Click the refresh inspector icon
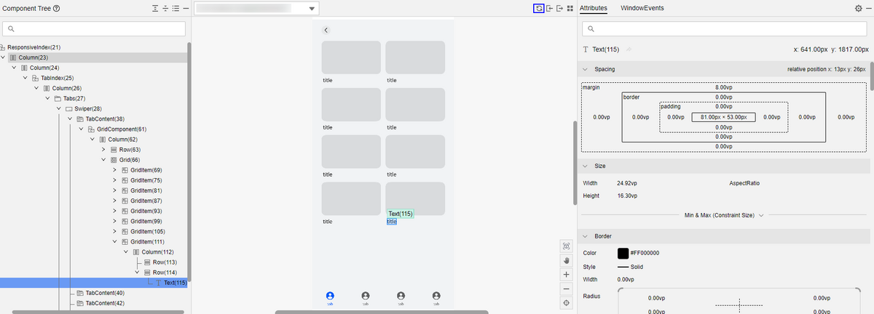Image resolution: width=874 pixels, height=314 pixels. (538, 8)
